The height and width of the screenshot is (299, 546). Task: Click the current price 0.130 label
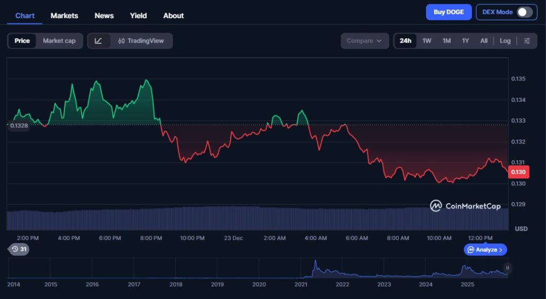[x=518, y=172]
